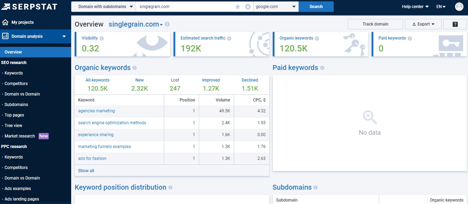Expand the Help center menu
This screenshot has height=204, width=468.
(x=415, y=7)
